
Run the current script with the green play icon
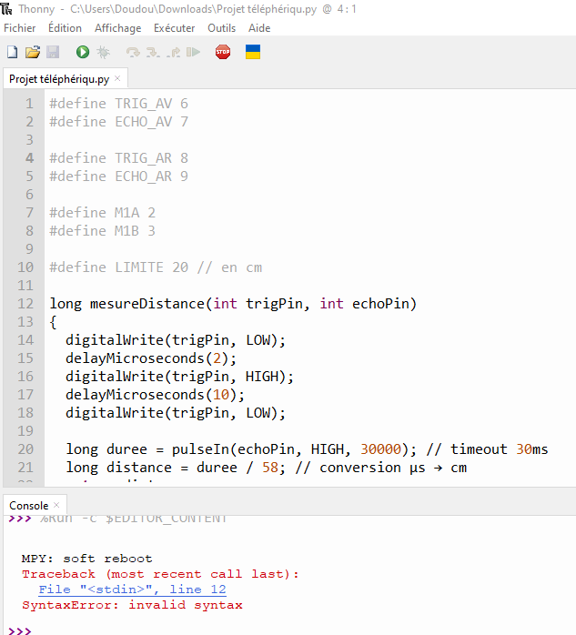point(83,53)
